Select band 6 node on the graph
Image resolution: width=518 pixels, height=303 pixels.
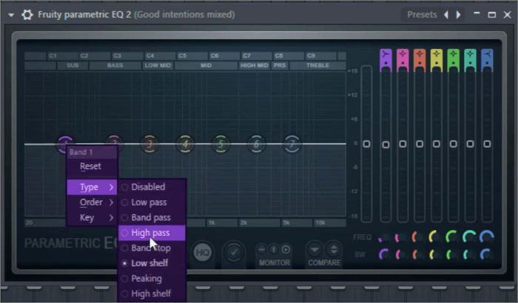(x=256, y=144)
